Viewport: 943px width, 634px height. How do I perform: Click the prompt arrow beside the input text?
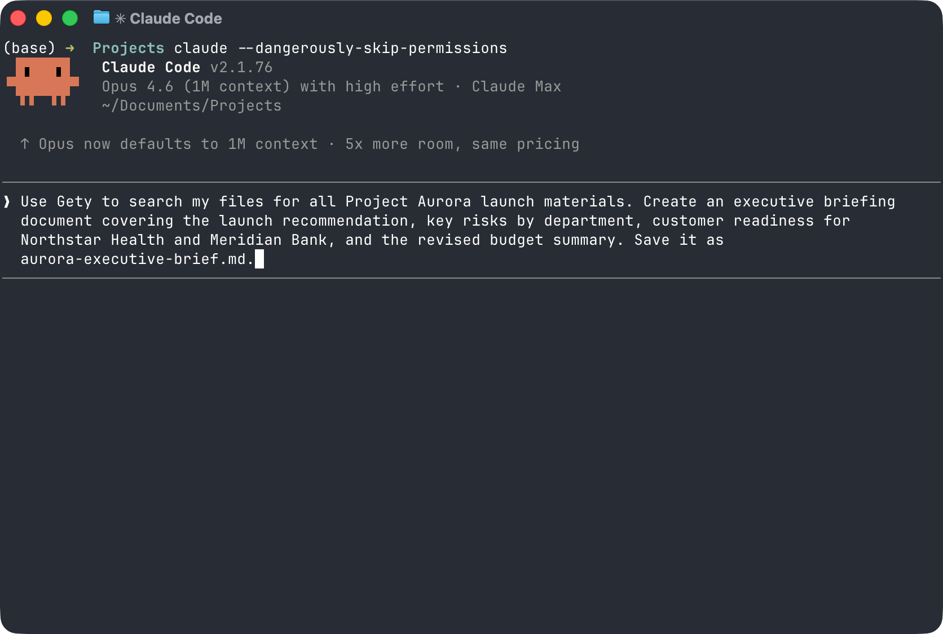8,201
